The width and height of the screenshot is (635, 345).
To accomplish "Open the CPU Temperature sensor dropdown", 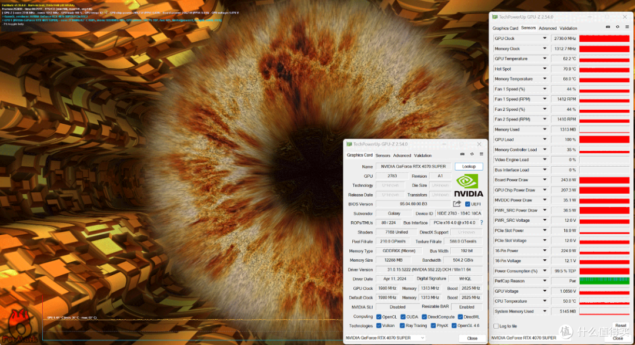I will 544,301.
